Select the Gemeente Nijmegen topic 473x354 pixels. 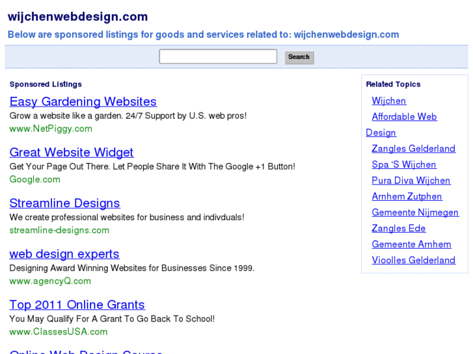tap(414, 212)
